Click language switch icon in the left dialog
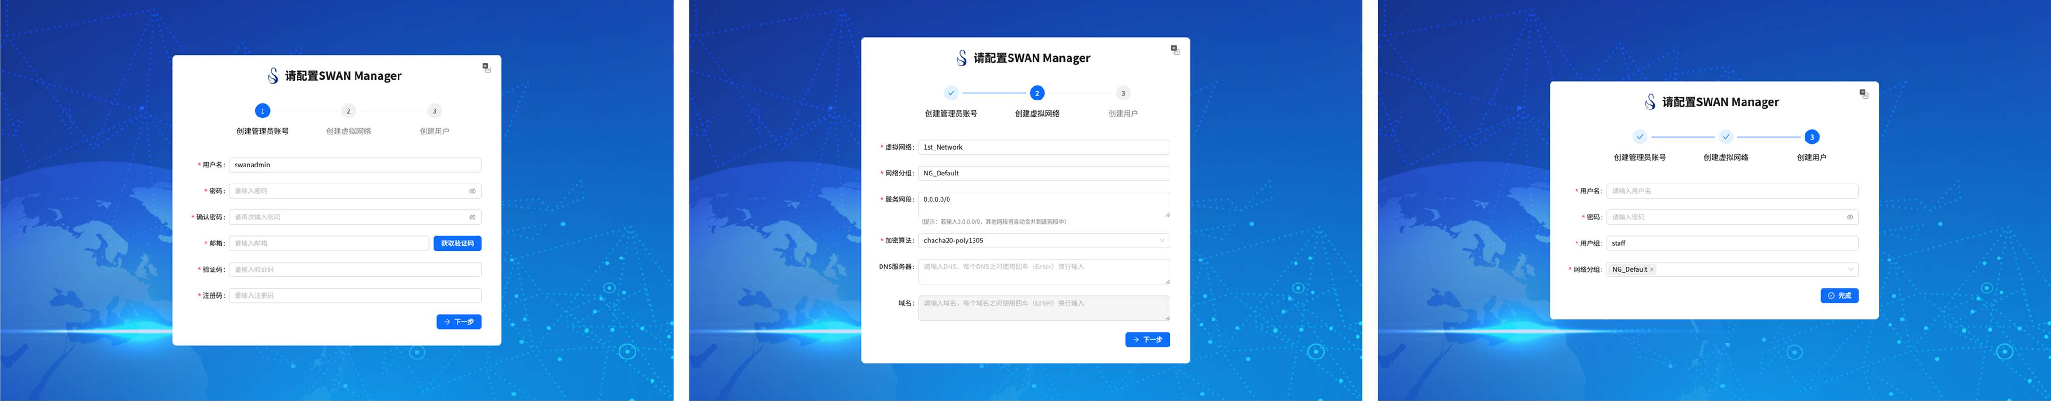Screen dimensions: 2051x401 [x=486, y=67]
